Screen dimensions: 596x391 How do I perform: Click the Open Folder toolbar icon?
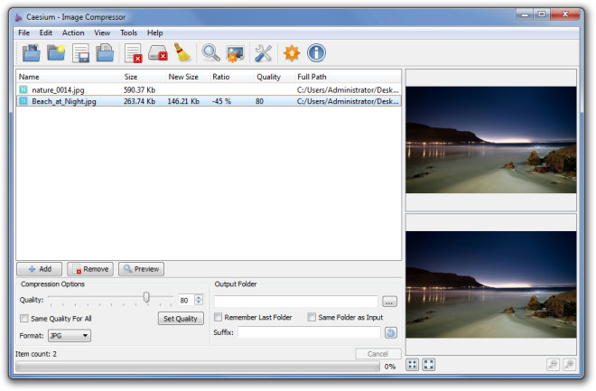coord(56,53)
